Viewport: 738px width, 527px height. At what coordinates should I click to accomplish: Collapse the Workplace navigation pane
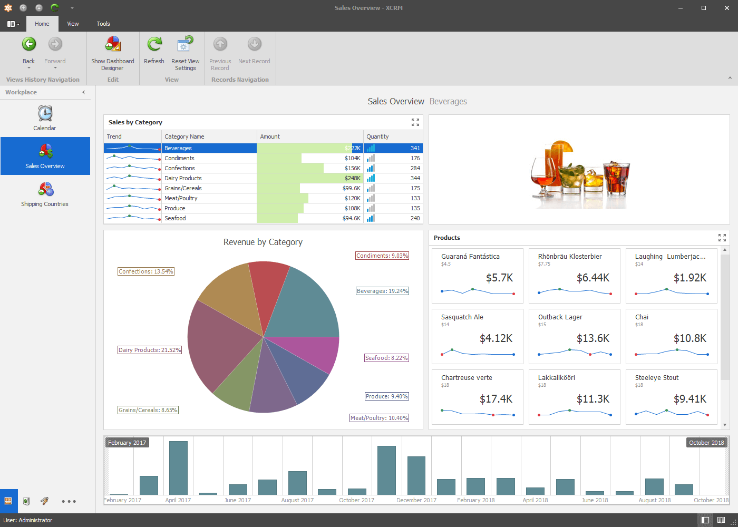coord(83,92)
